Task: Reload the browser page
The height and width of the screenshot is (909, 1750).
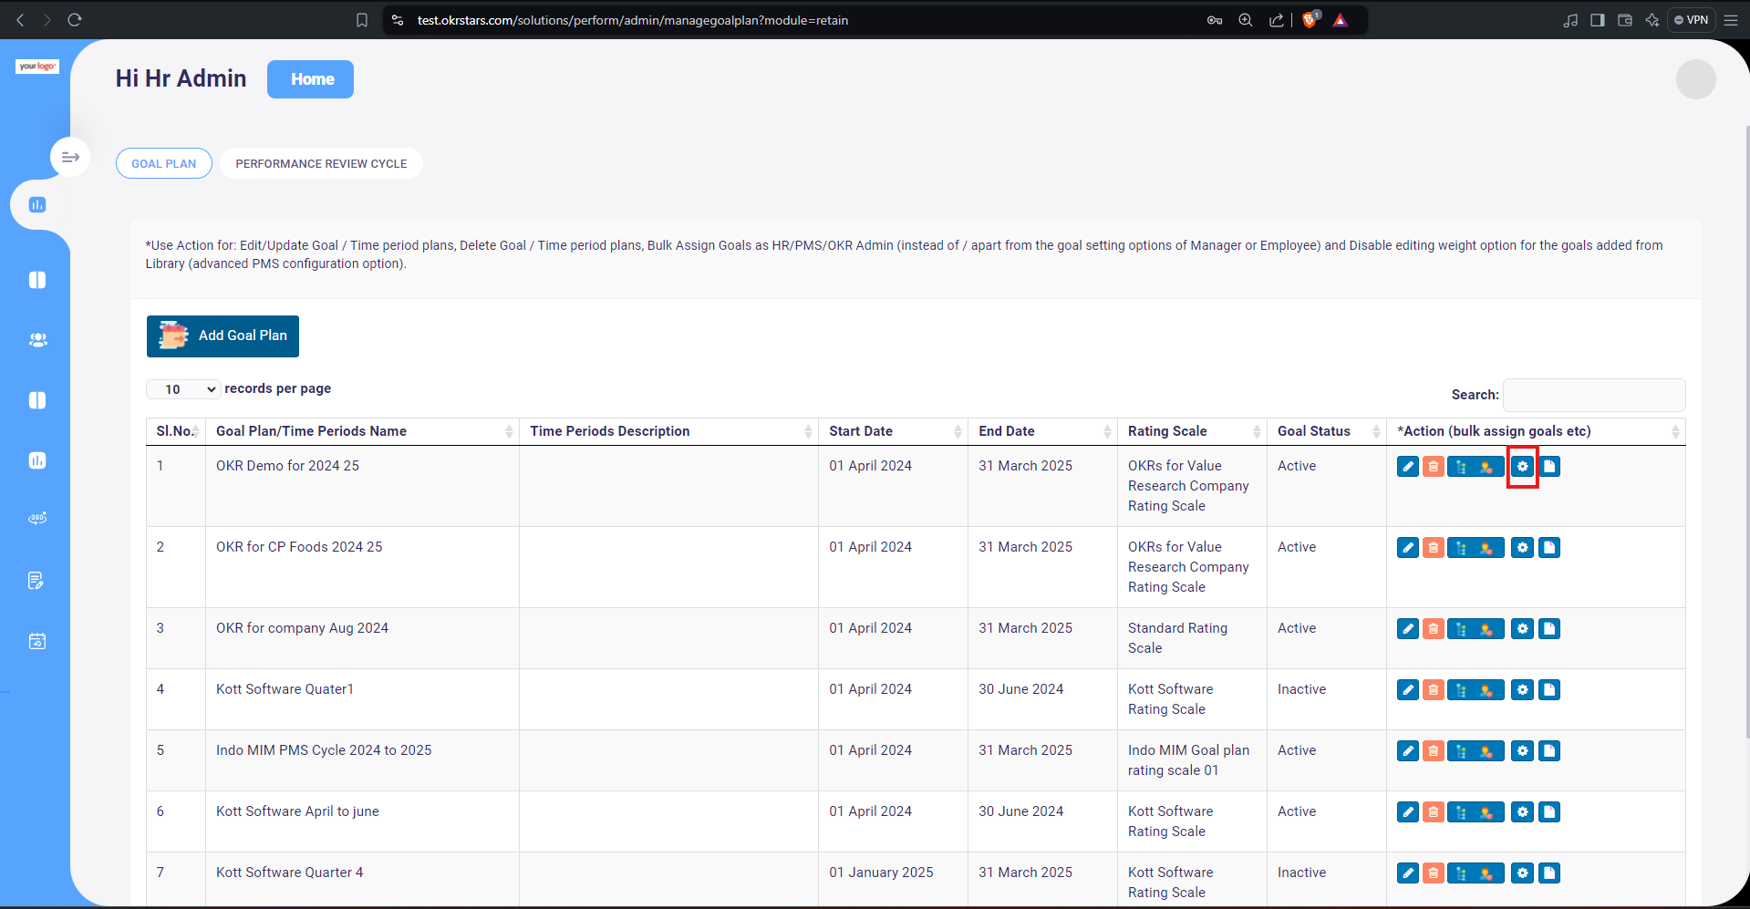Action: pos(75,20)
